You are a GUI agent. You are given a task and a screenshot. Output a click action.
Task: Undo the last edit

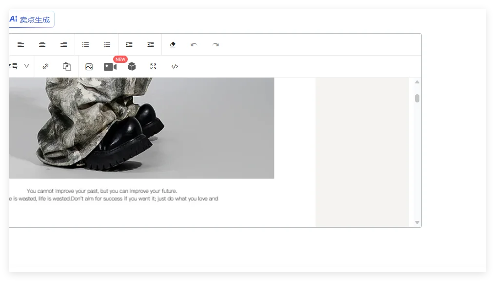coord(194,44)
